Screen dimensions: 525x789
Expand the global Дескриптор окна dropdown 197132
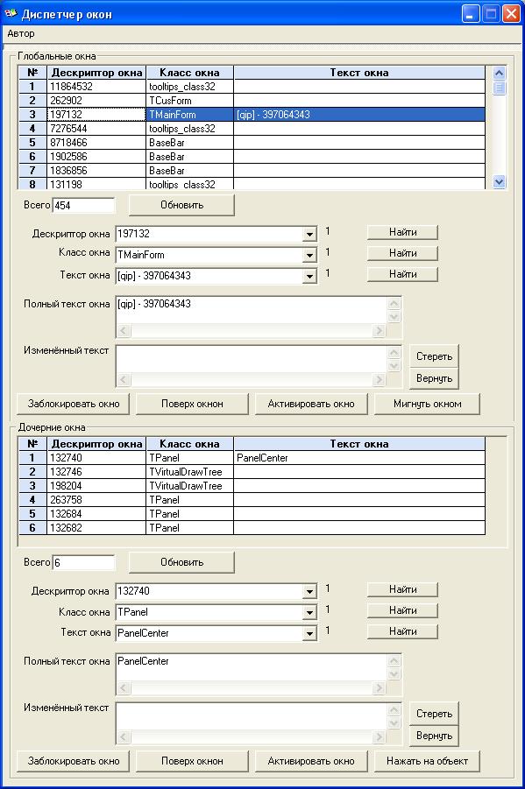pos(309,234)
